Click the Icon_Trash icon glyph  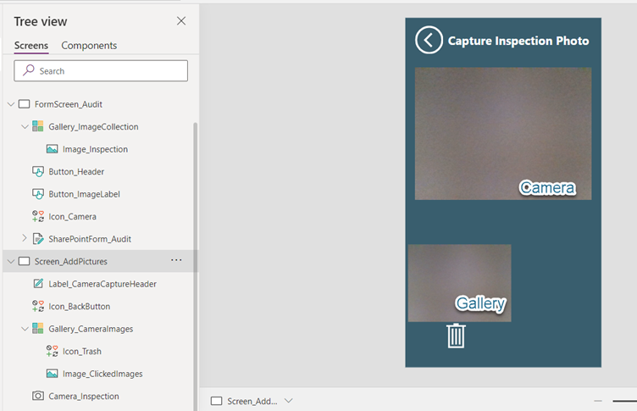pos(52,351)
